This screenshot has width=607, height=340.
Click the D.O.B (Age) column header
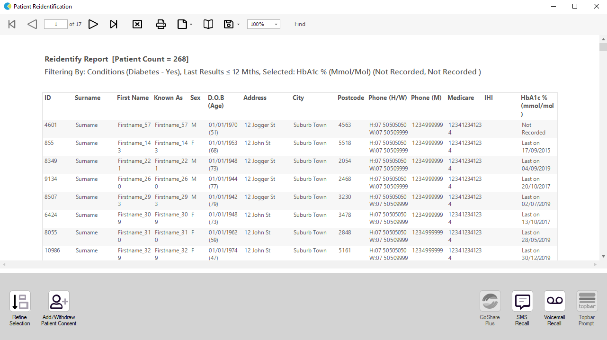[216, 102]
